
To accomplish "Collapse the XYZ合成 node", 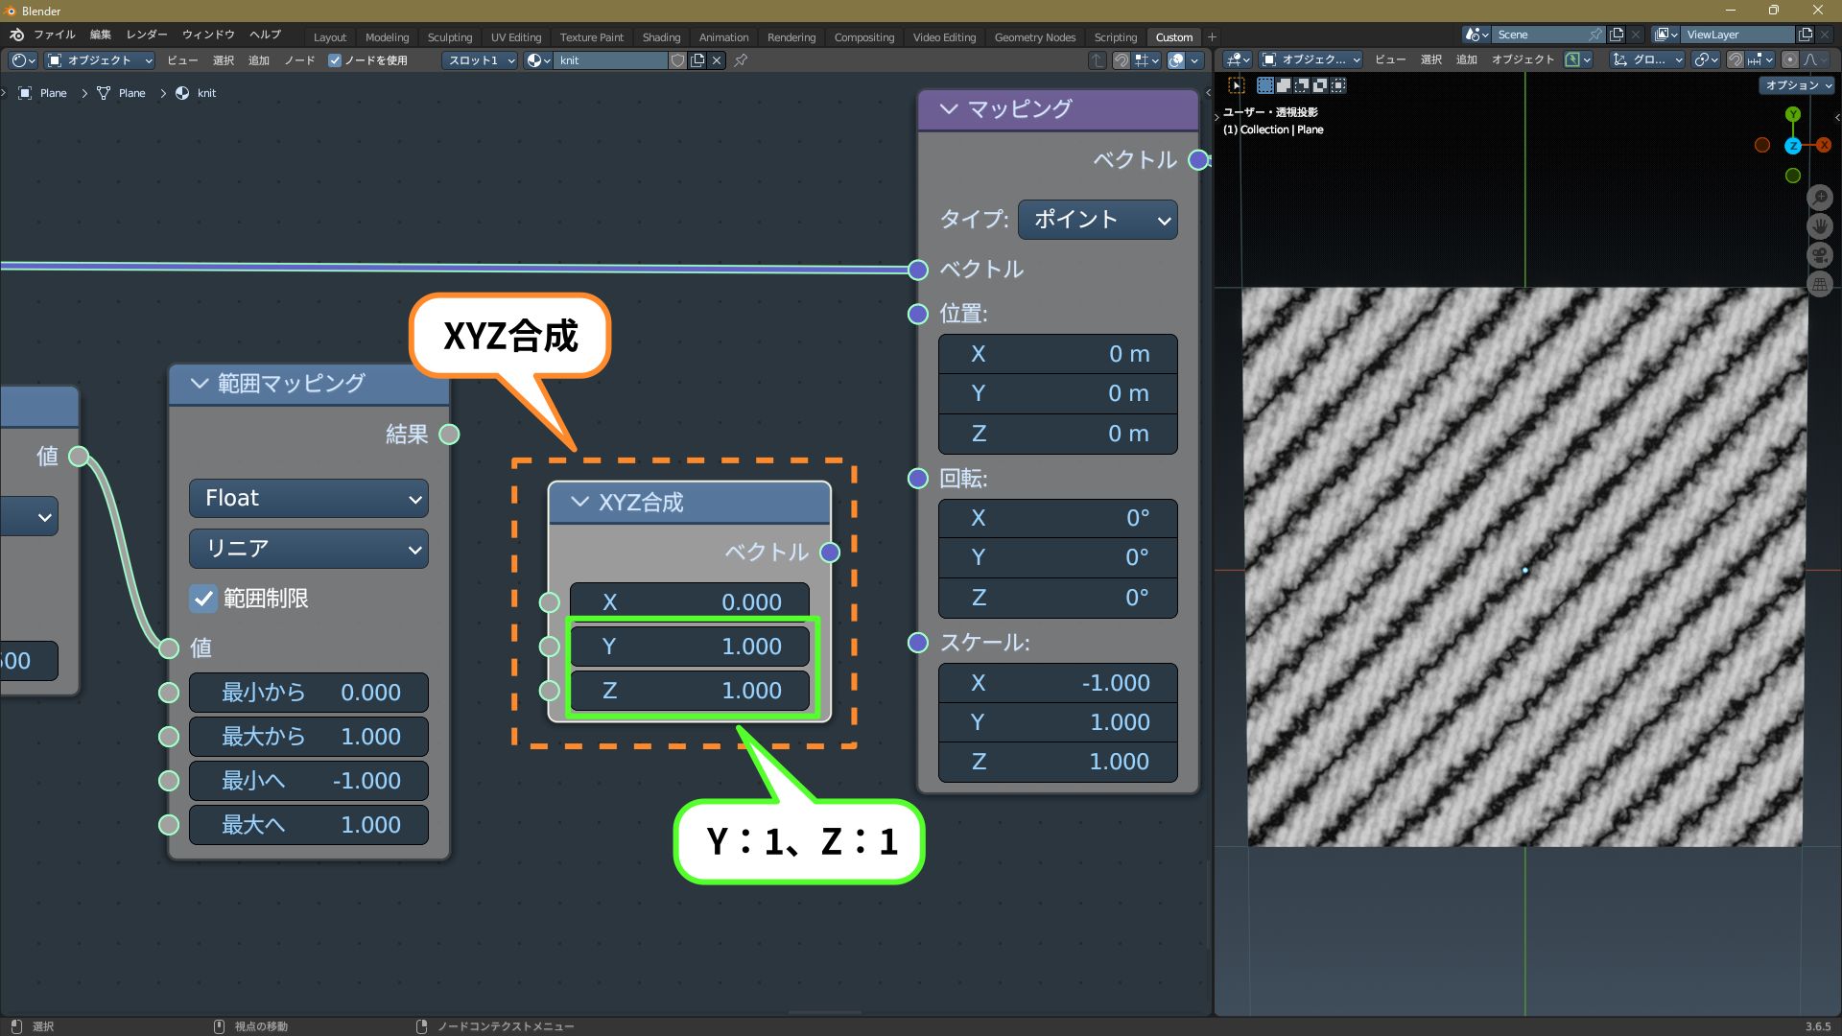I will pyautogui.click(x=579, y=502).
